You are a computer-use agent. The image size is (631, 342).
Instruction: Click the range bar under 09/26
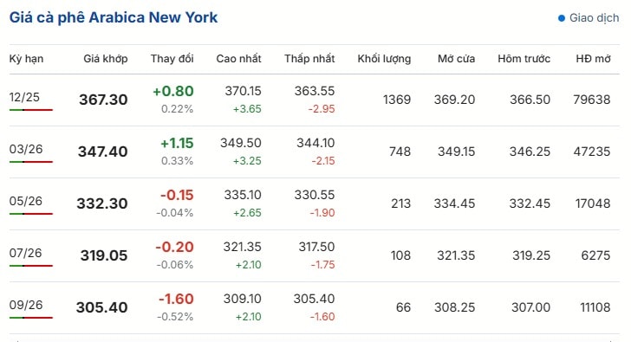pyautogui.click(x=31, y=318)
